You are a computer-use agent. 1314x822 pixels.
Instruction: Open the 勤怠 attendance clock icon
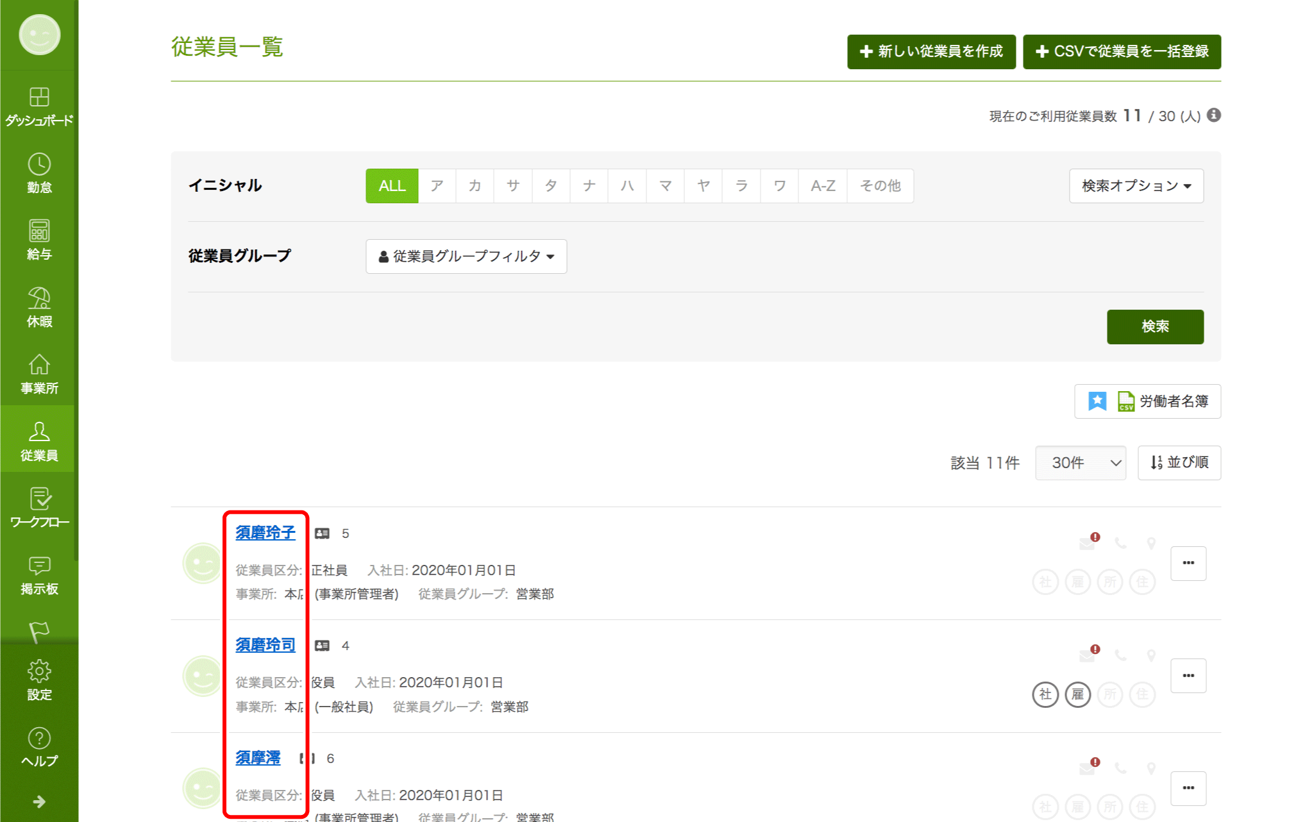[x=39, y=172]
